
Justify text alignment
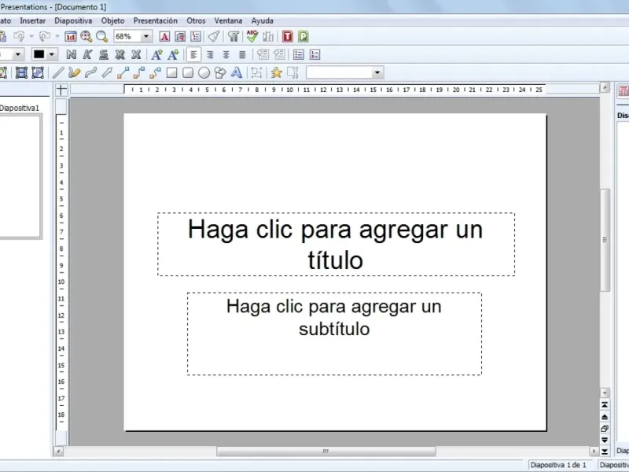click(x=242, y=54)
